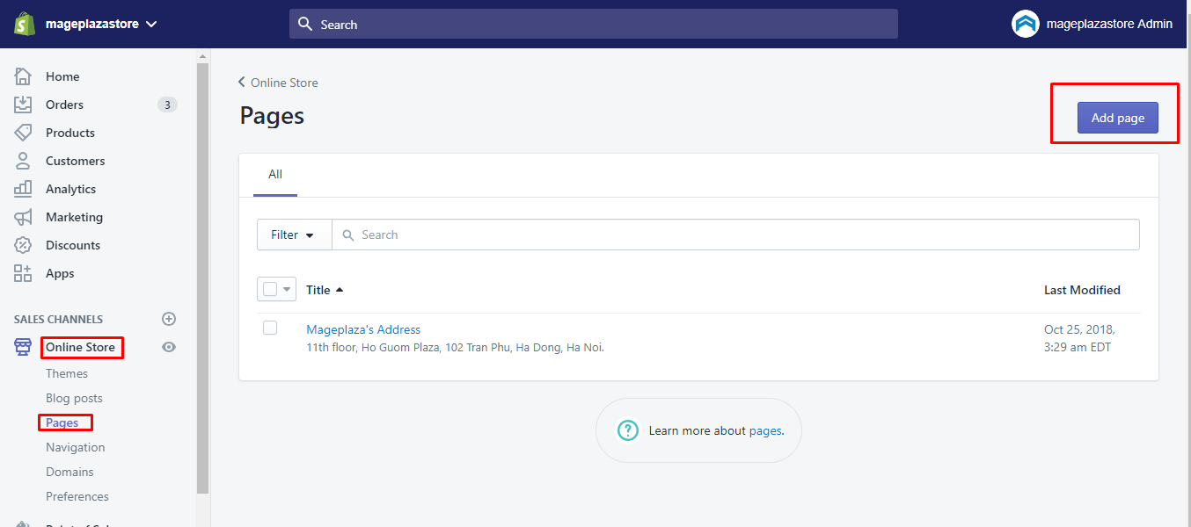Viewport: 1191px width, 527px height.
Task: Open the Mageplaza's Address page link
Action: [x=363, y=329]
